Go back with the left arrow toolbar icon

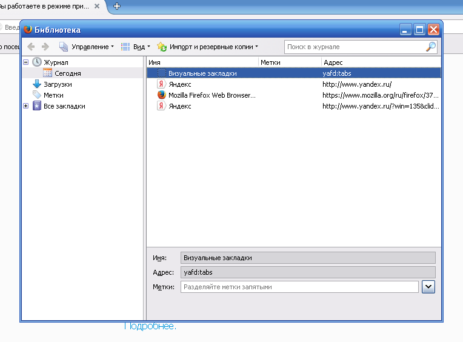(x=31, y=47)
